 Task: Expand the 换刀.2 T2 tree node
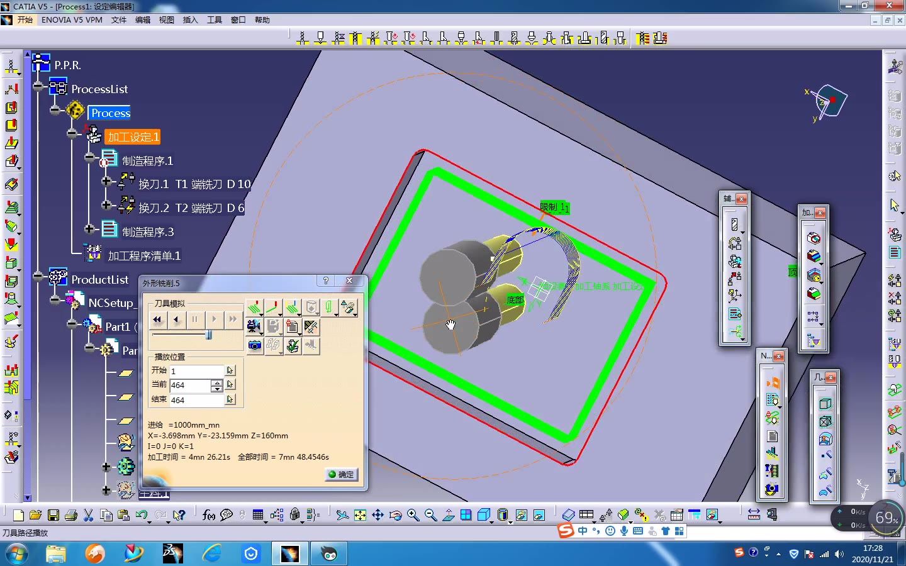pos(107,205)
